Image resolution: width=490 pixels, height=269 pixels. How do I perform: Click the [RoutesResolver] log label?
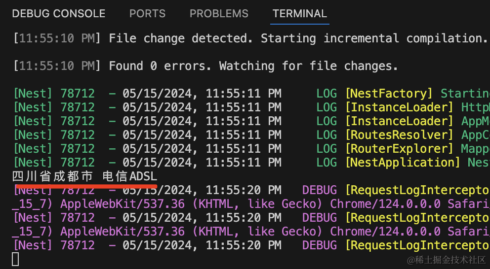pos(399,135)
